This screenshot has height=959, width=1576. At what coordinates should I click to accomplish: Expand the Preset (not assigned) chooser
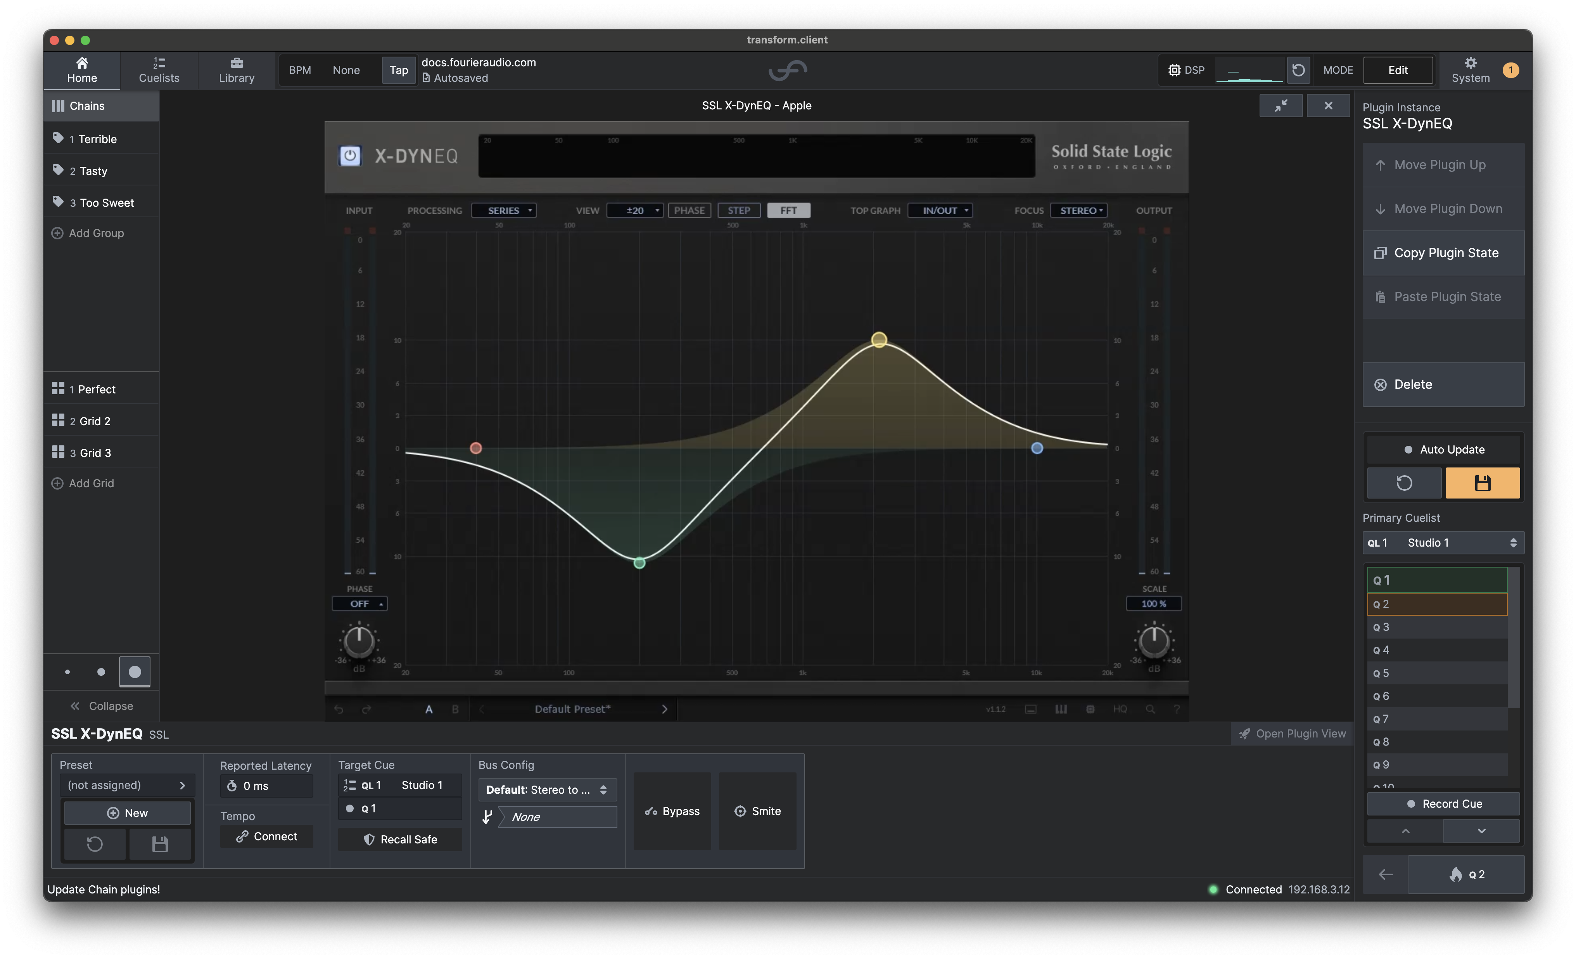[127, 785]
